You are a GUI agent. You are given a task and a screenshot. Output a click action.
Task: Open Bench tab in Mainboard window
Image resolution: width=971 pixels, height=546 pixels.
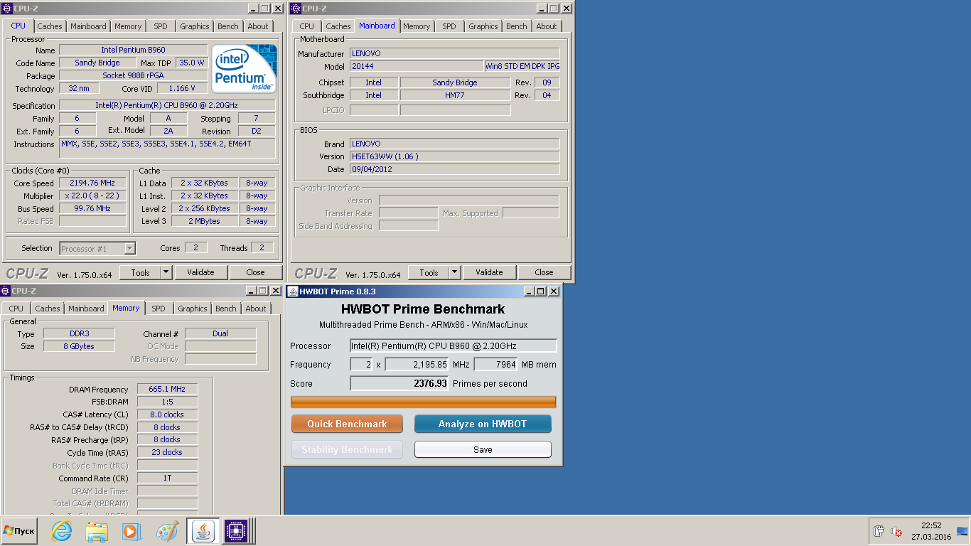517,26
